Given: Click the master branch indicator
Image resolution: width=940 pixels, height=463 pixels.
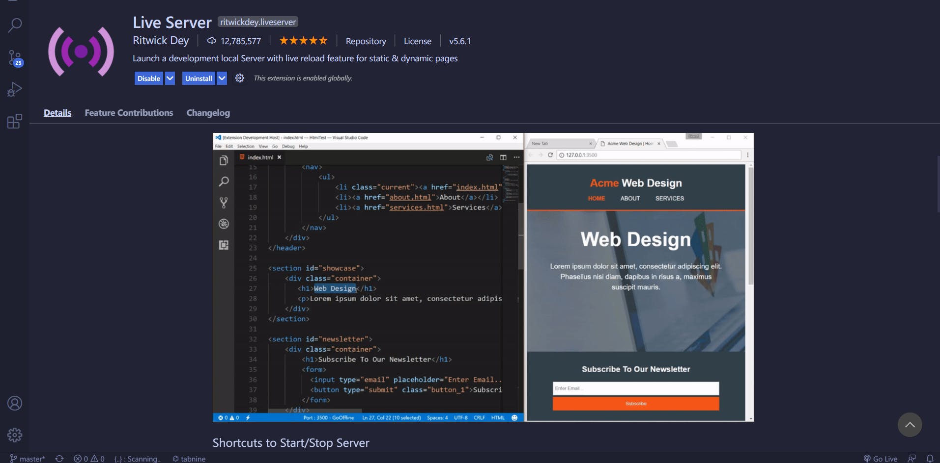Looking at the screenshot, I should click(28, 459).
